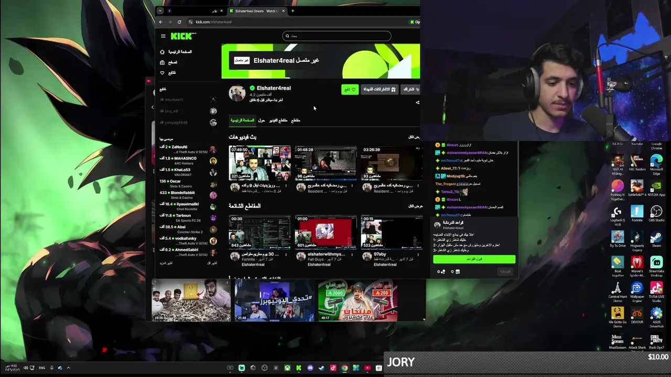Open recommended channel vodkafunky
Image resolution: width=671 pixels, height=377 pixels.
coord(188,241)
